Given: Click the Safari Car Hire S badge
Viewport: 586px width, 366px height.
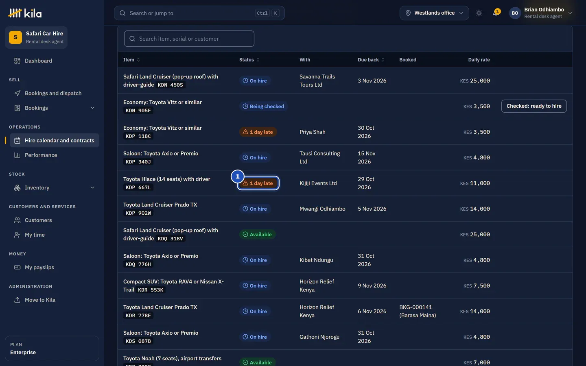Looking at the screenshot, I should [x=15, y=37].
